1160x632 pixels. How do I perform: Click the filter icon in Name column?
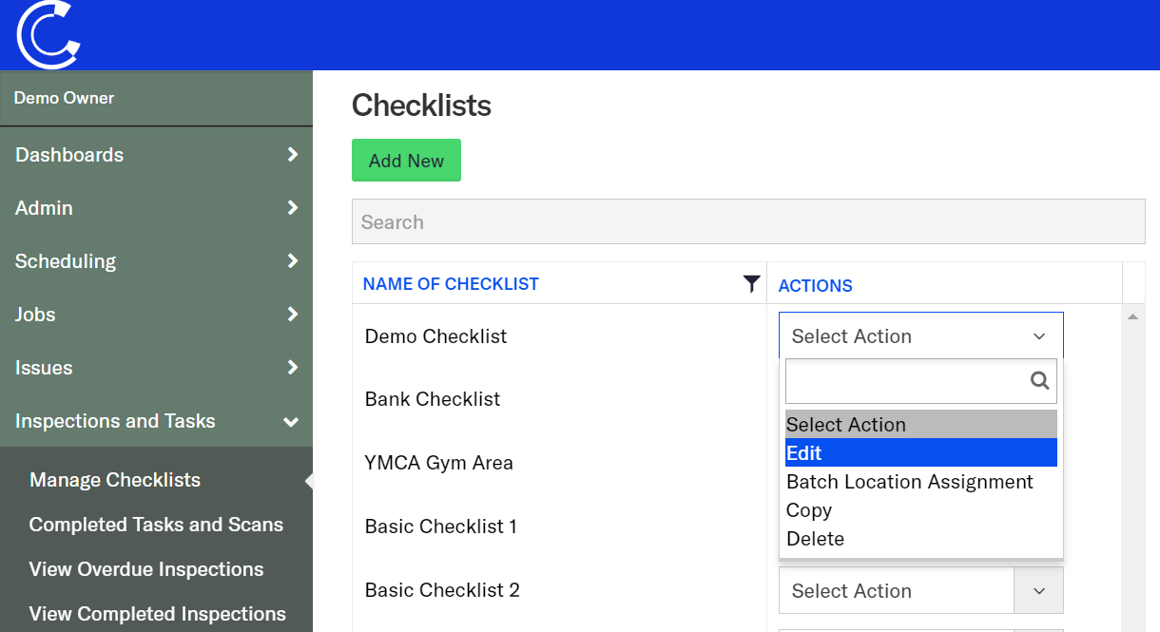[x=751, y=283]
